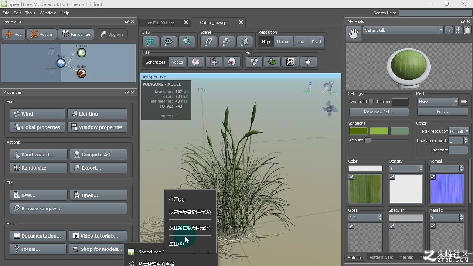
Task: Switch edit mode to Nodes
Action: coord(177,62)
